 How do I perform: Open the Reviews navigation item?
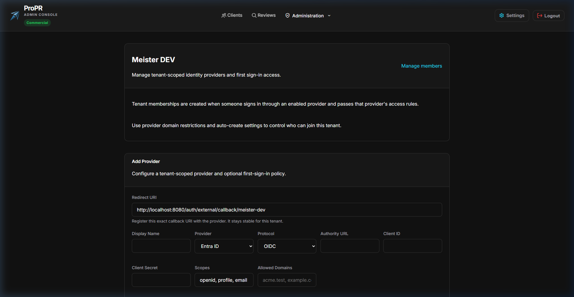pos(264,15)
